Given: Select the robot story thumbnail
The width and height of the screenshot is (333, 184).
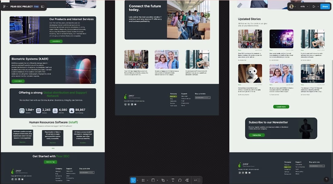Looking at the screenshot, I should coord(250,73).
